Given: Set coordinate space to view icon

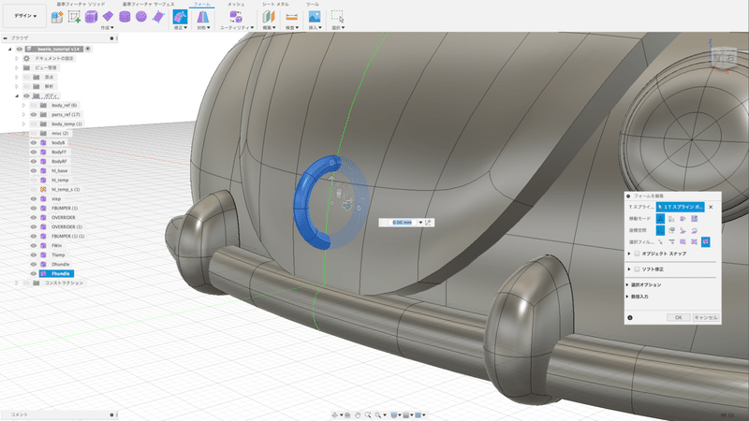Looking at the screenshot, I should 671,230.
